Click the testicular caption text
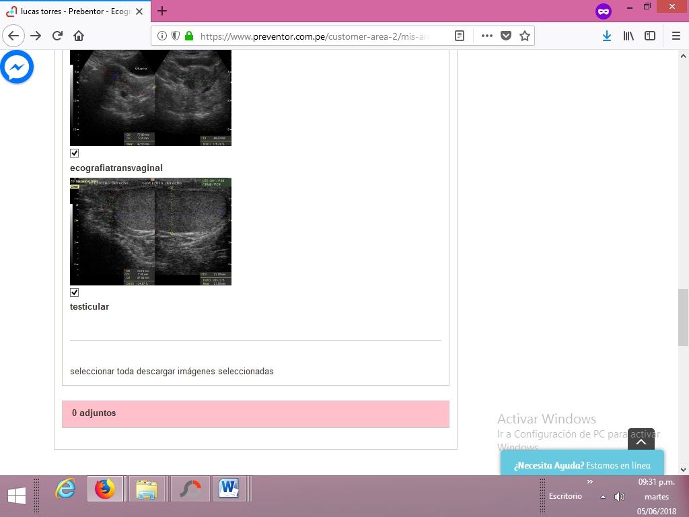Image resolution: width=689 pixels, height=517 pixels. 89,306
